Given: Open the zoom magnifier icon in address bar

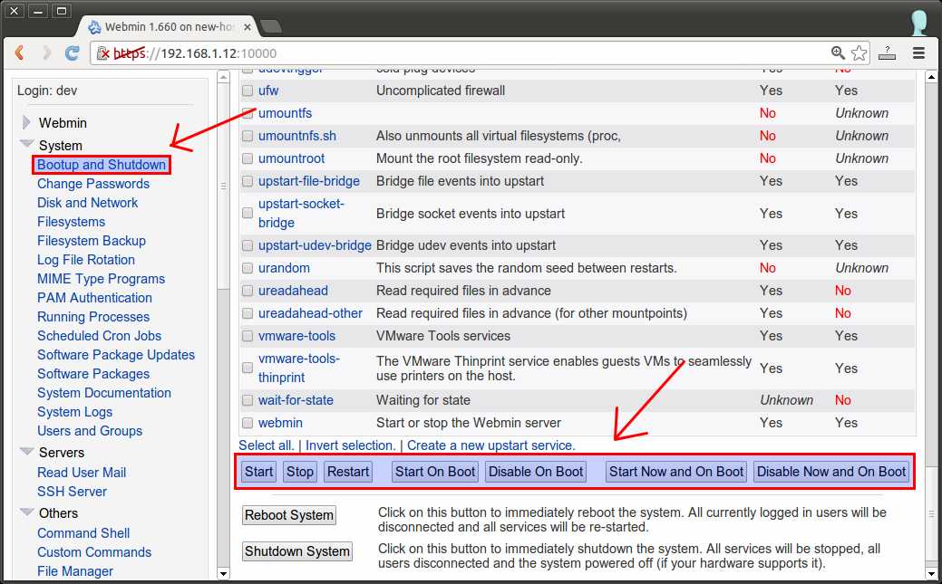Looking at the screenshot, I should (x=838, y=53).
